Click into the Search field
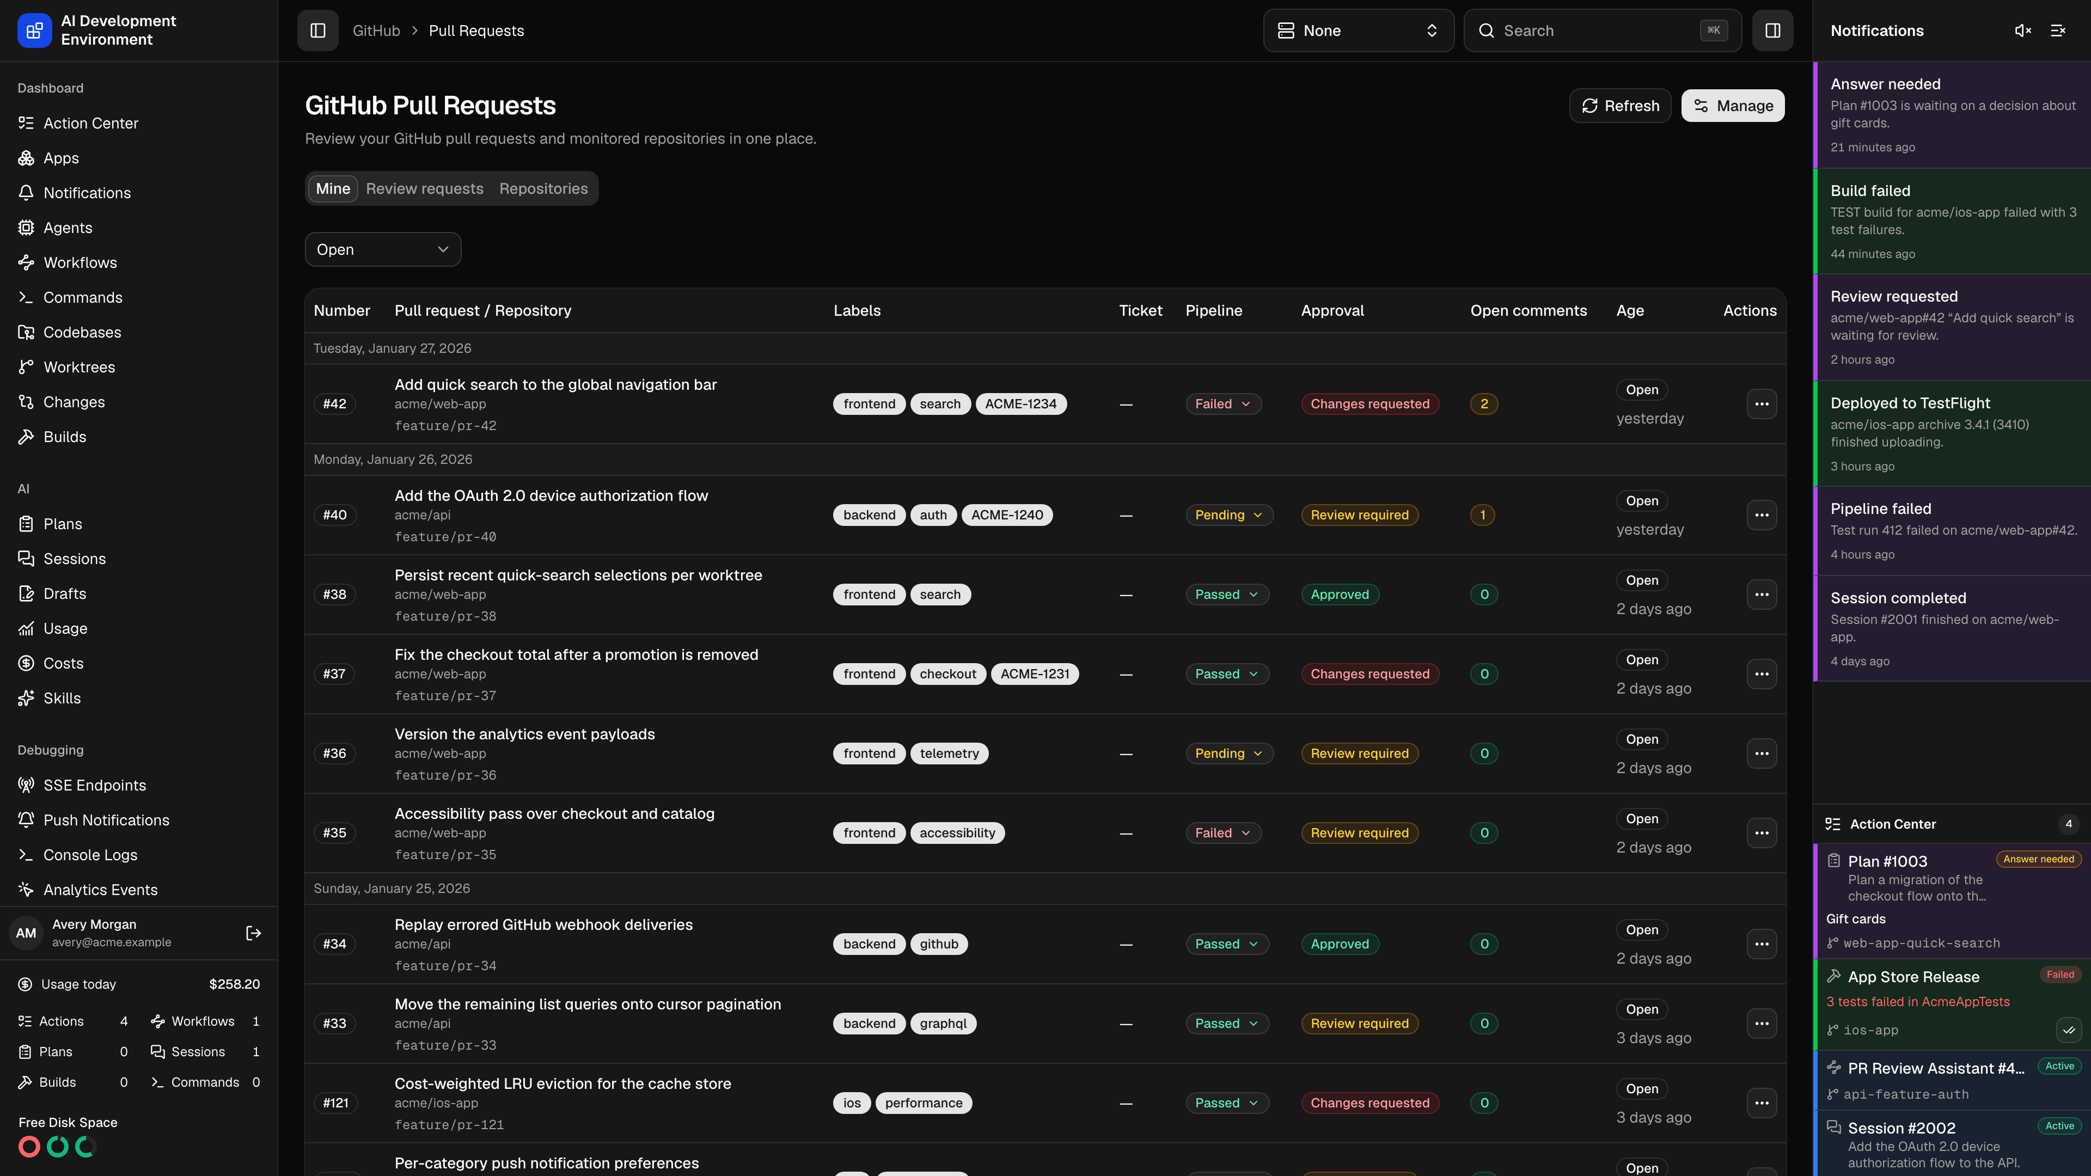This screenshot has width=2091, height=1176. tap(1603, 31)
